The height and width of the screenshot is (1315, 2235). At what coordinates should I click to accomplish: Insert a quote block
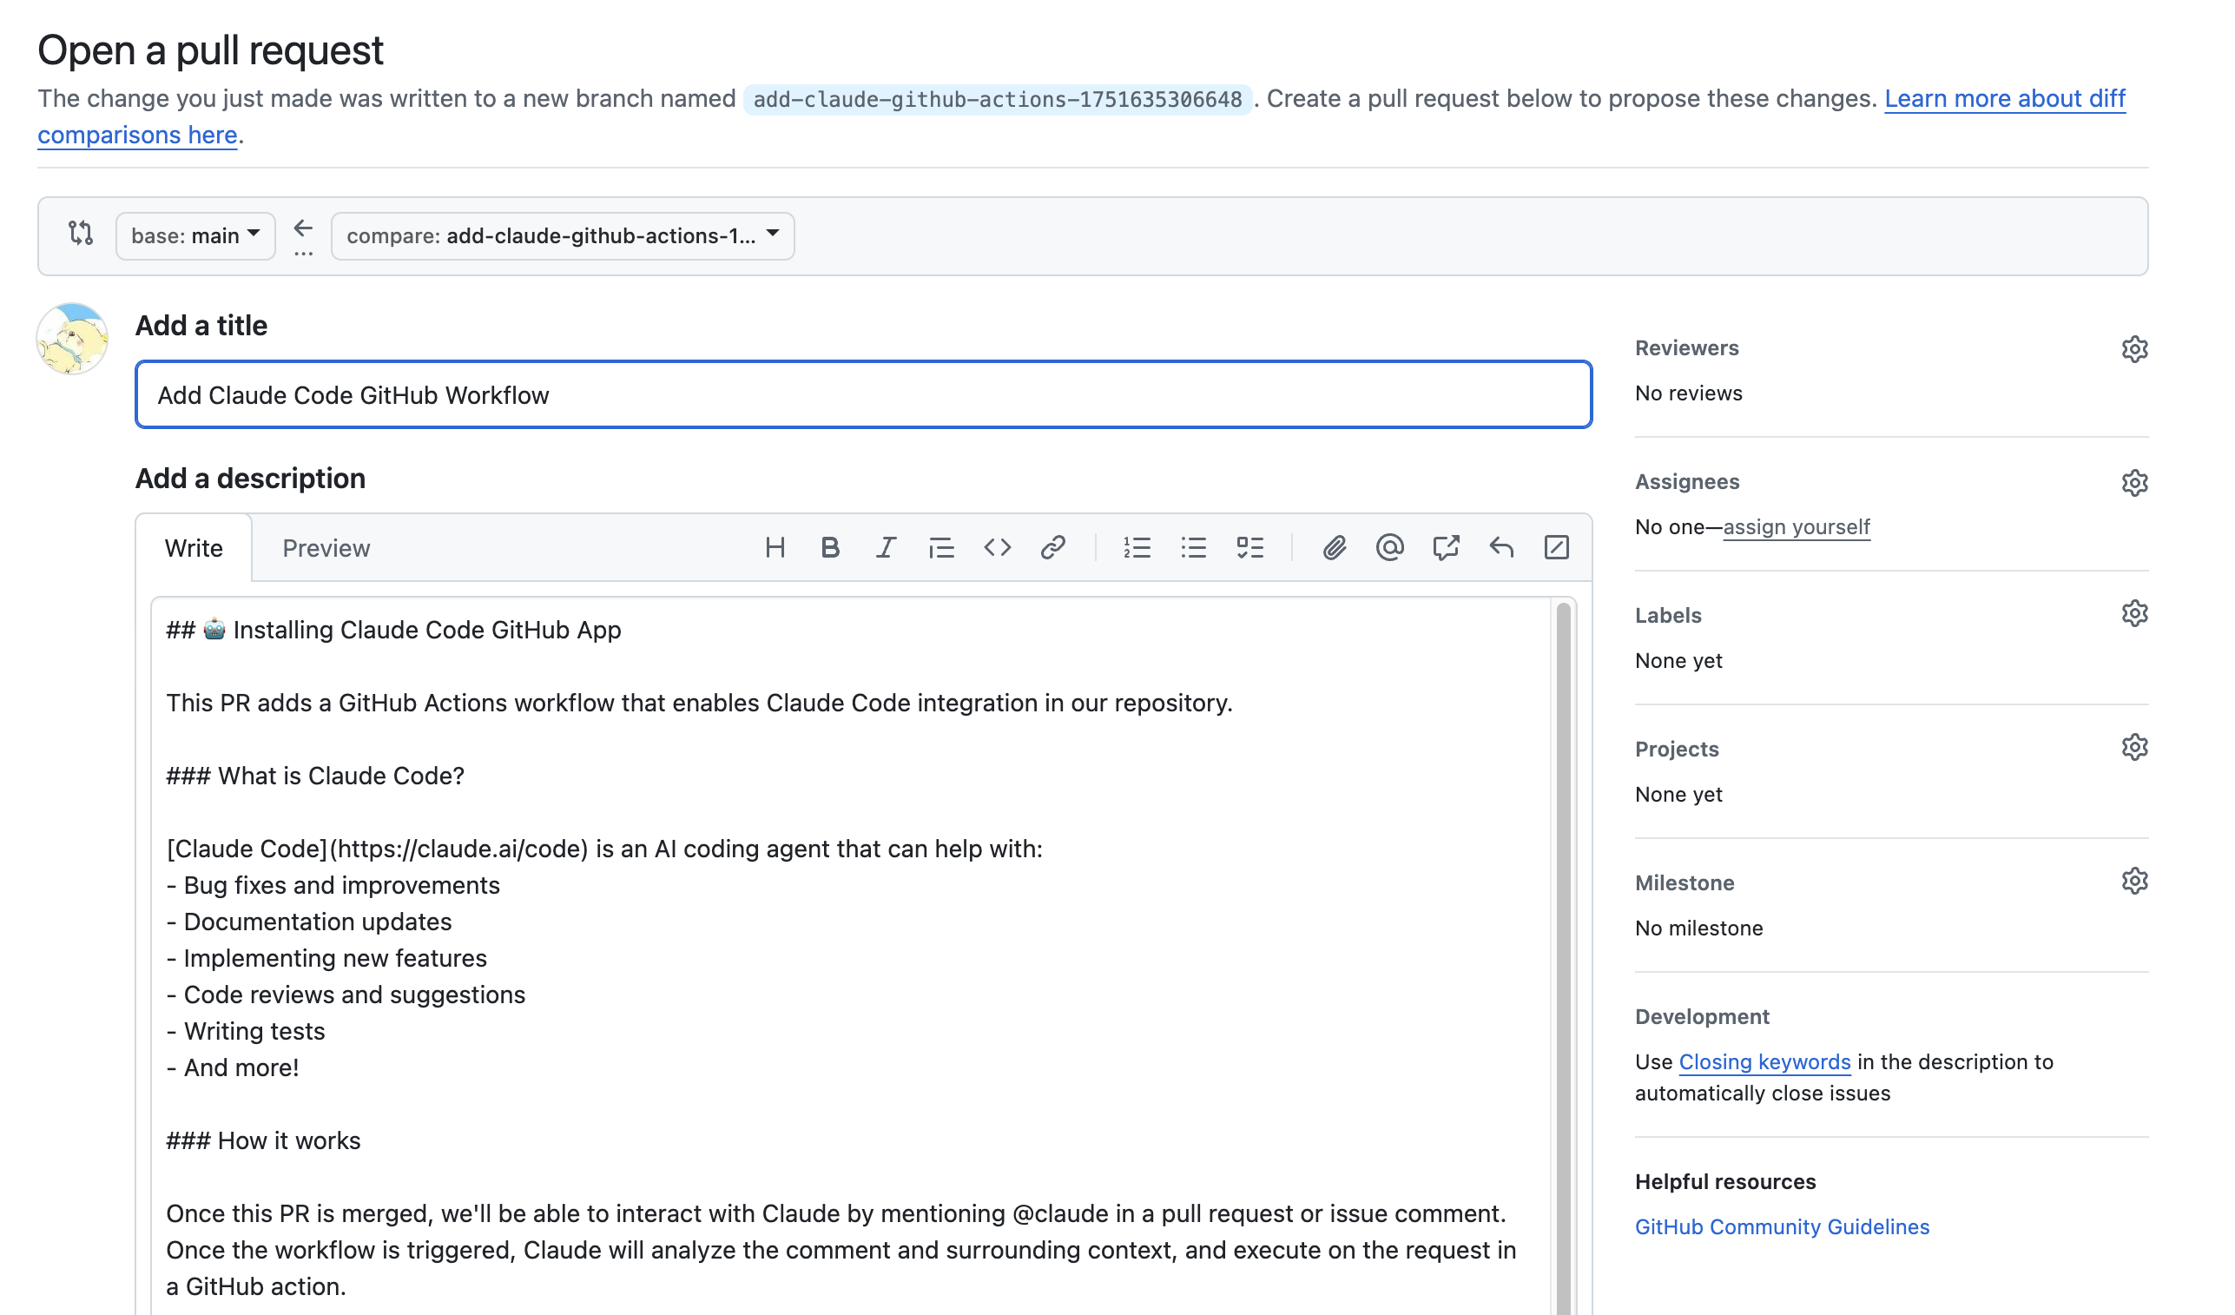point(941,547)
